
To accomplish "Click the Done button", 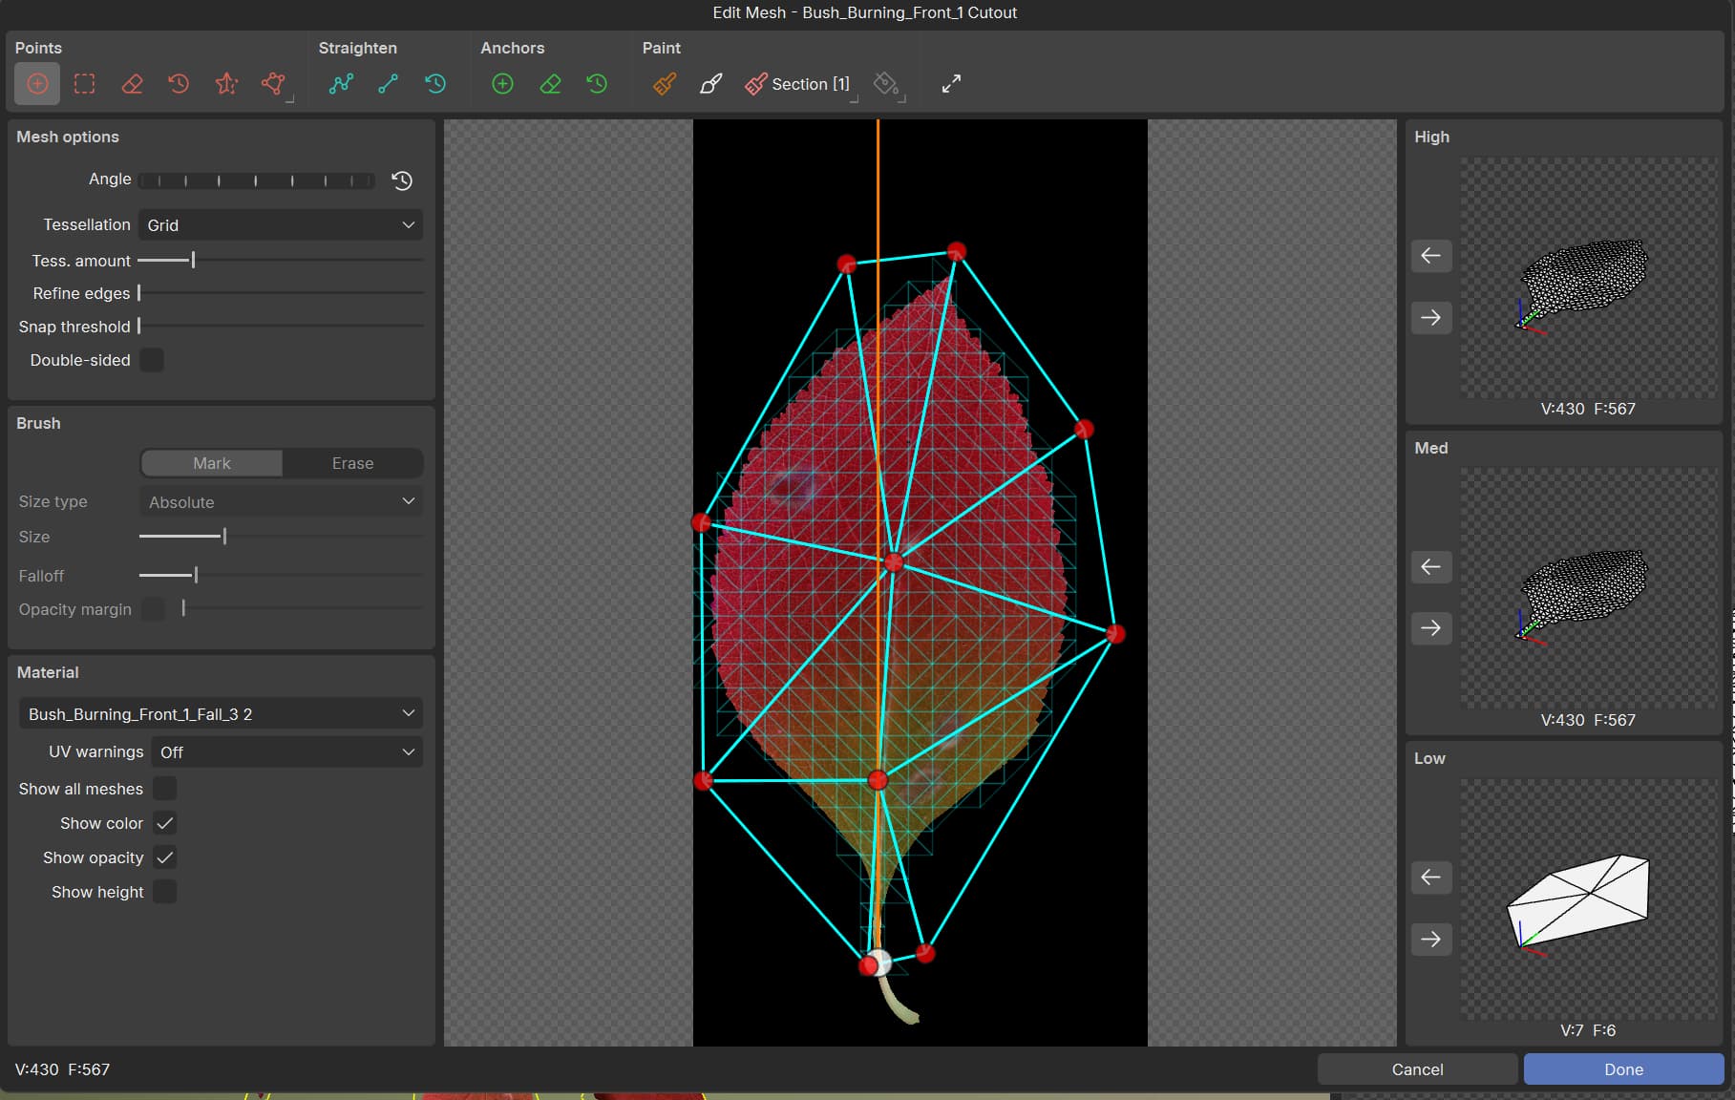I will coord(1622,1069).
